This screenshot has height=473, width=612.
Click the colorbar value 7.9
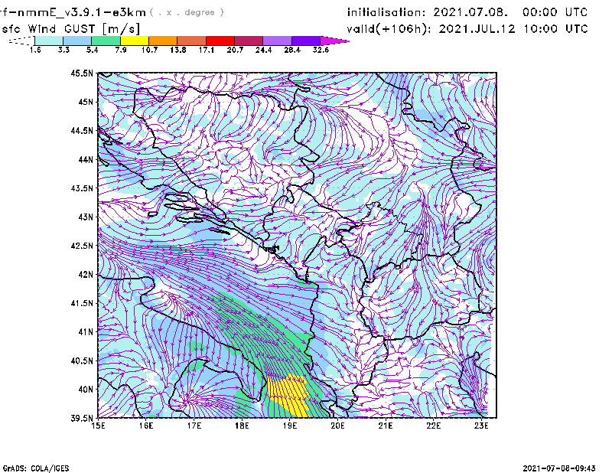121,50
